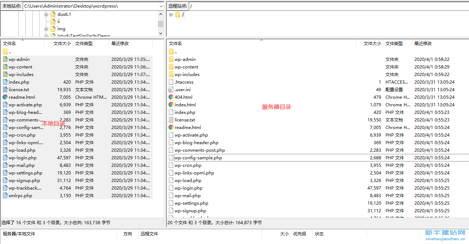Click the remote wp-cron.php file icon
This screenshot has width=469, height=244.
[x=171, y=165]
